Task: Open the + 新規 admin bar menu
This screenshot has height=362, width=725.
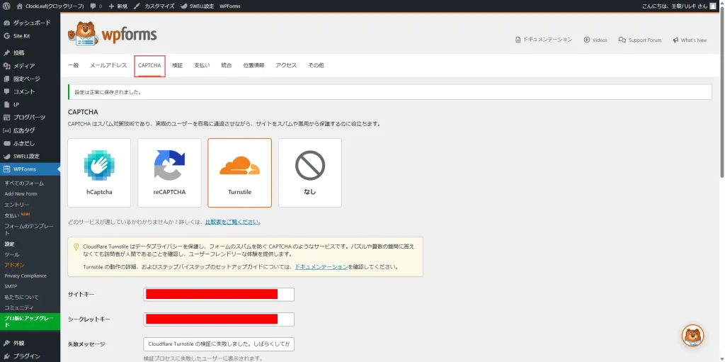Action: click(118, 6)
